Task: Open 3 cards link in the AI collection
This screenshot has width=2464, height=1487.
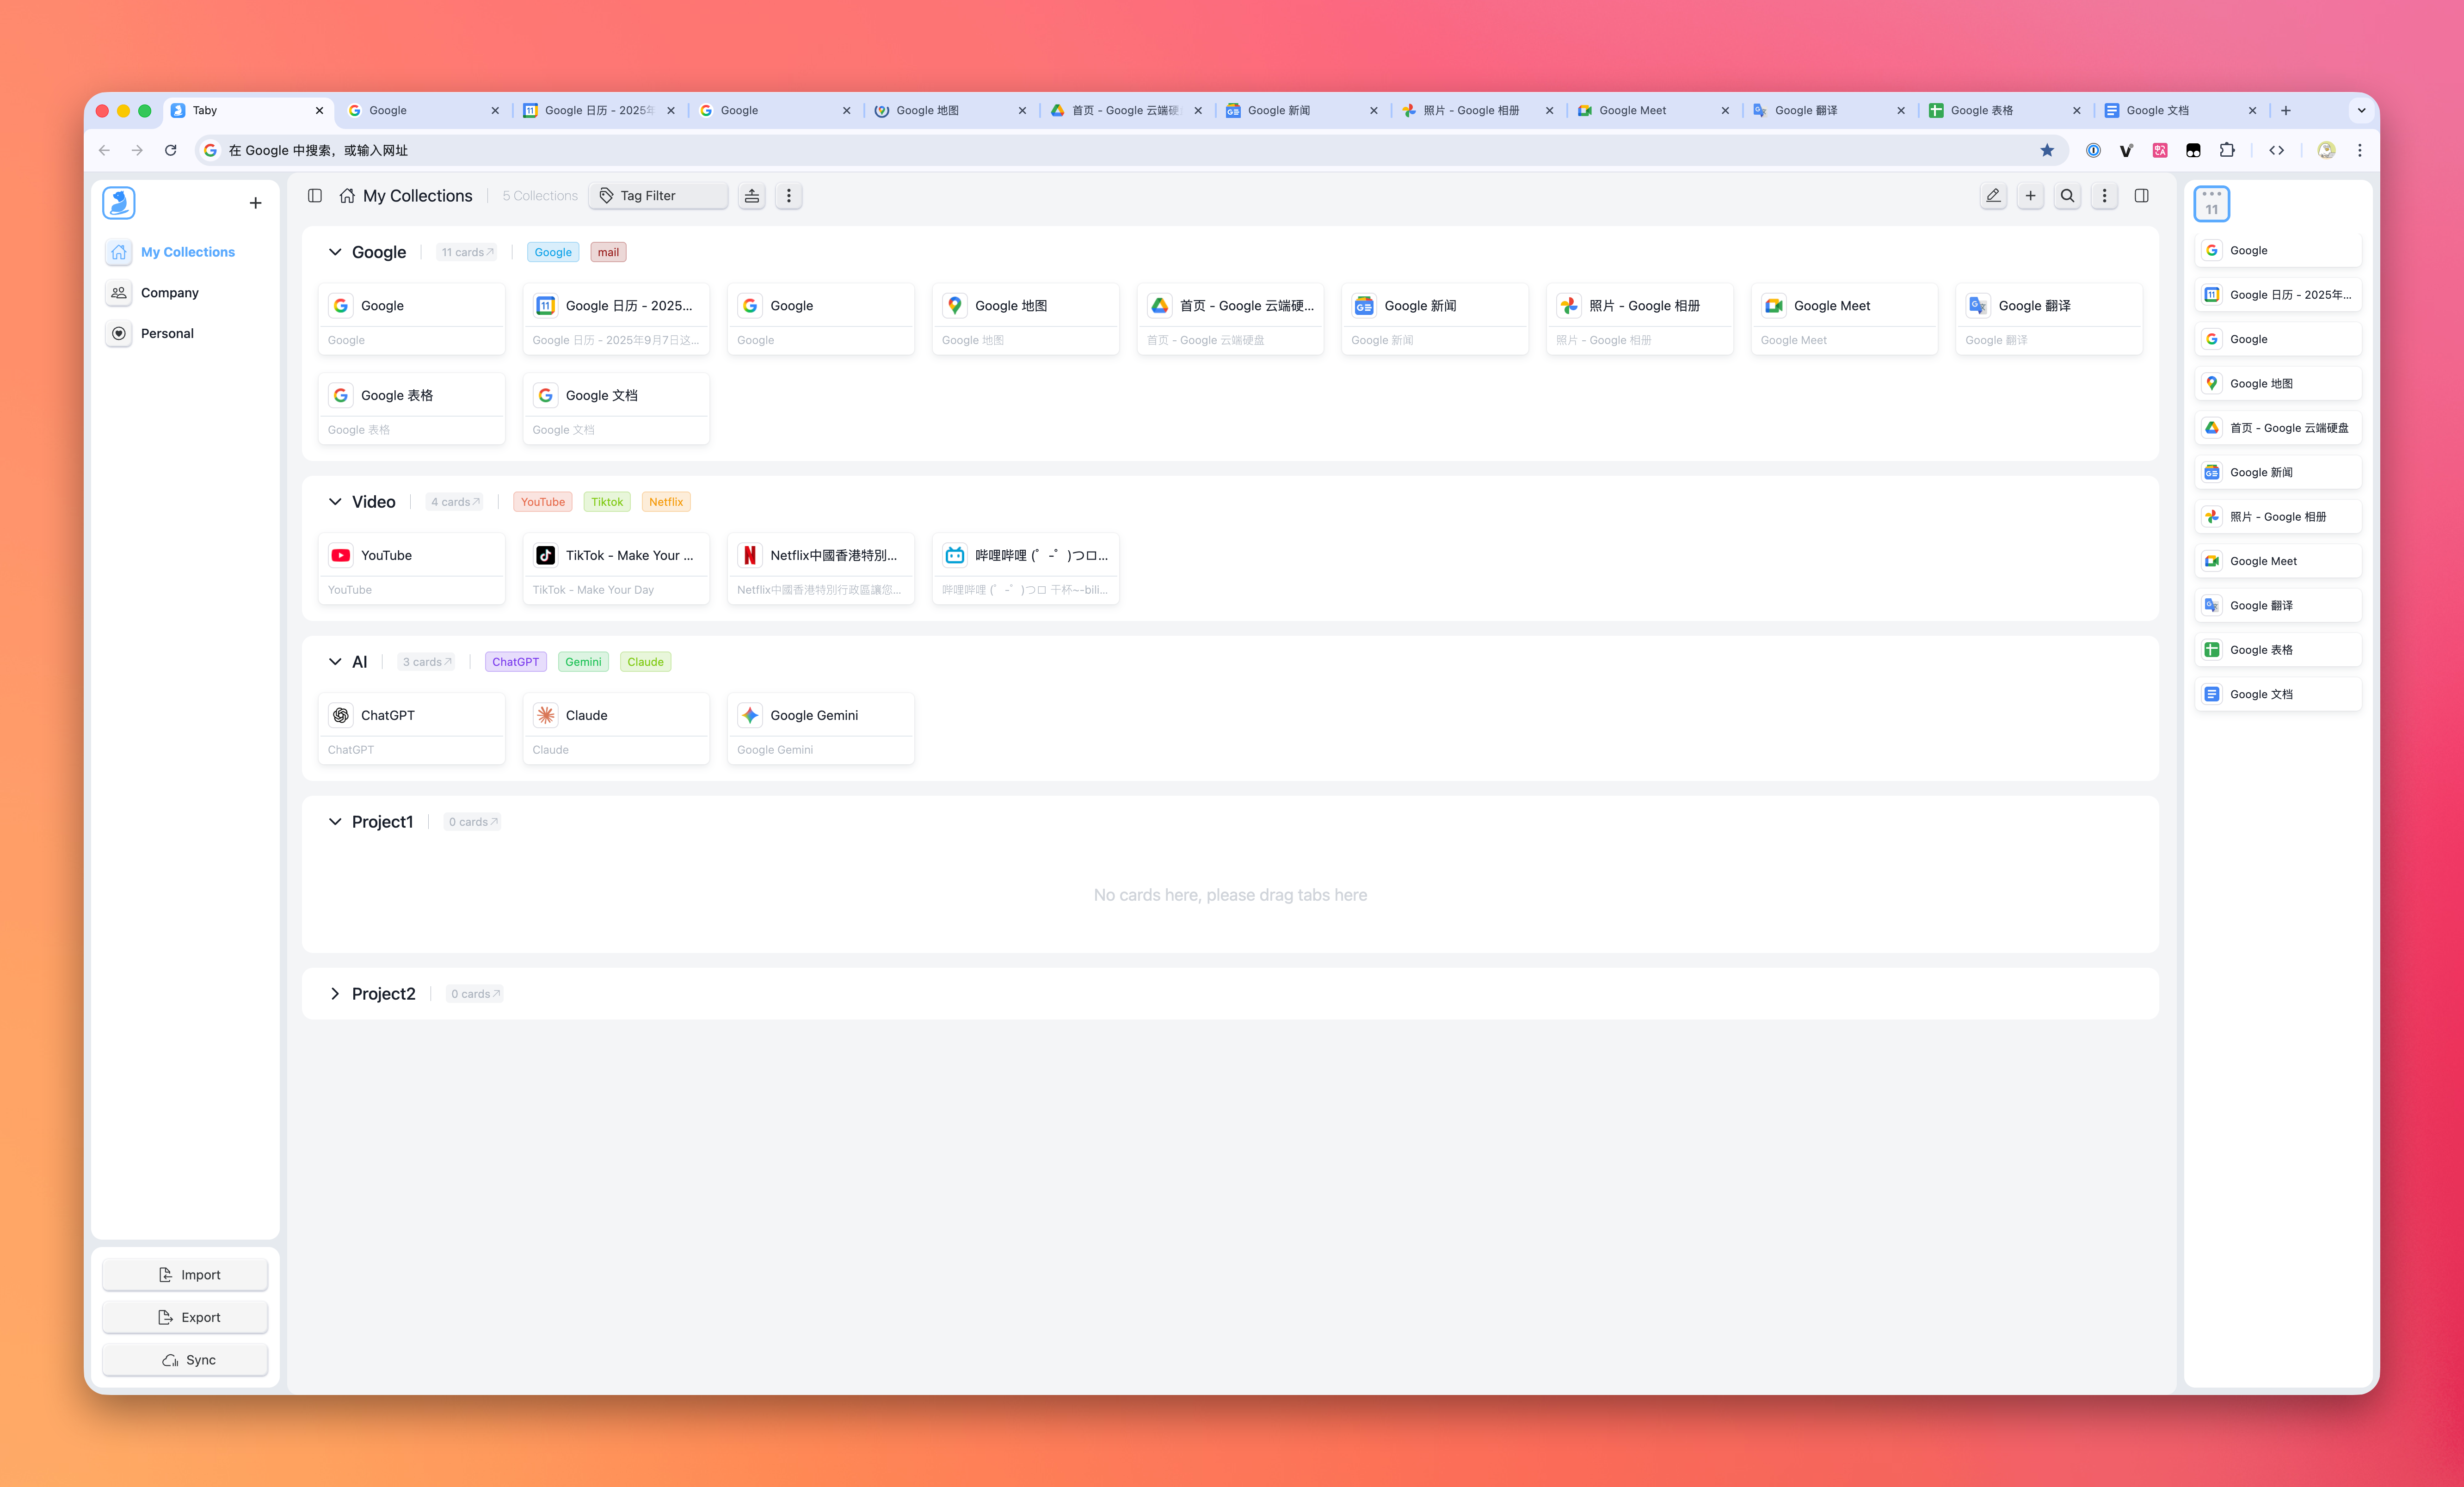Action: click(427, 662)
